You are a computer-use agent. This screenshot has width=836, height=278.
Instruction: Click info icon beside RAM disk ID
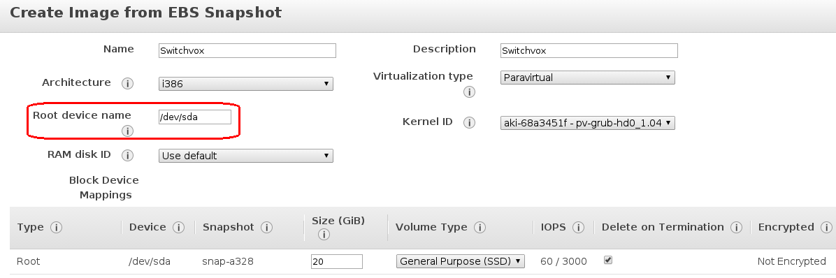click(x=127, y=156)
